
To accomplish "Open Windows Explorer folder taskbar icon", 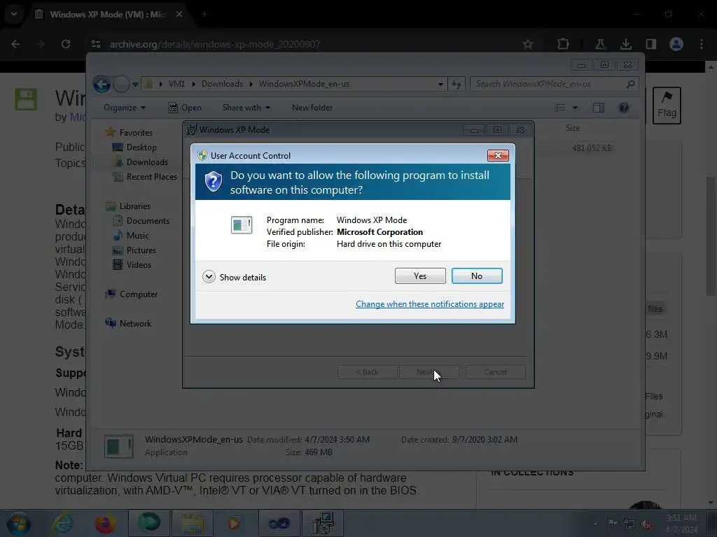I will coord(193,523).
